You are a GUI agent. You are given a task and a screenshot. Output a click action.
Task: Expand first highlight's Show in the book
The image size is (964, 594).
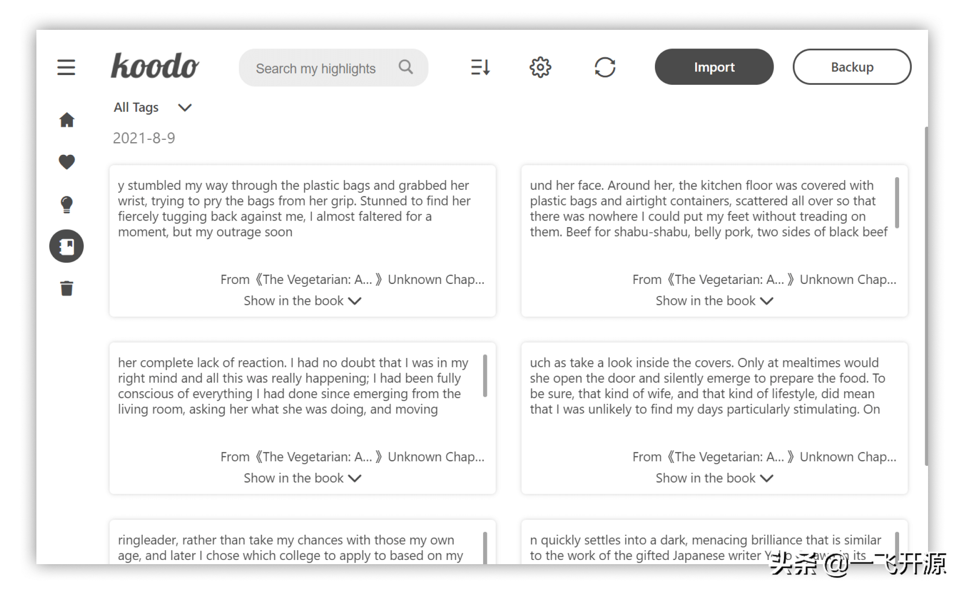[303, 300]
